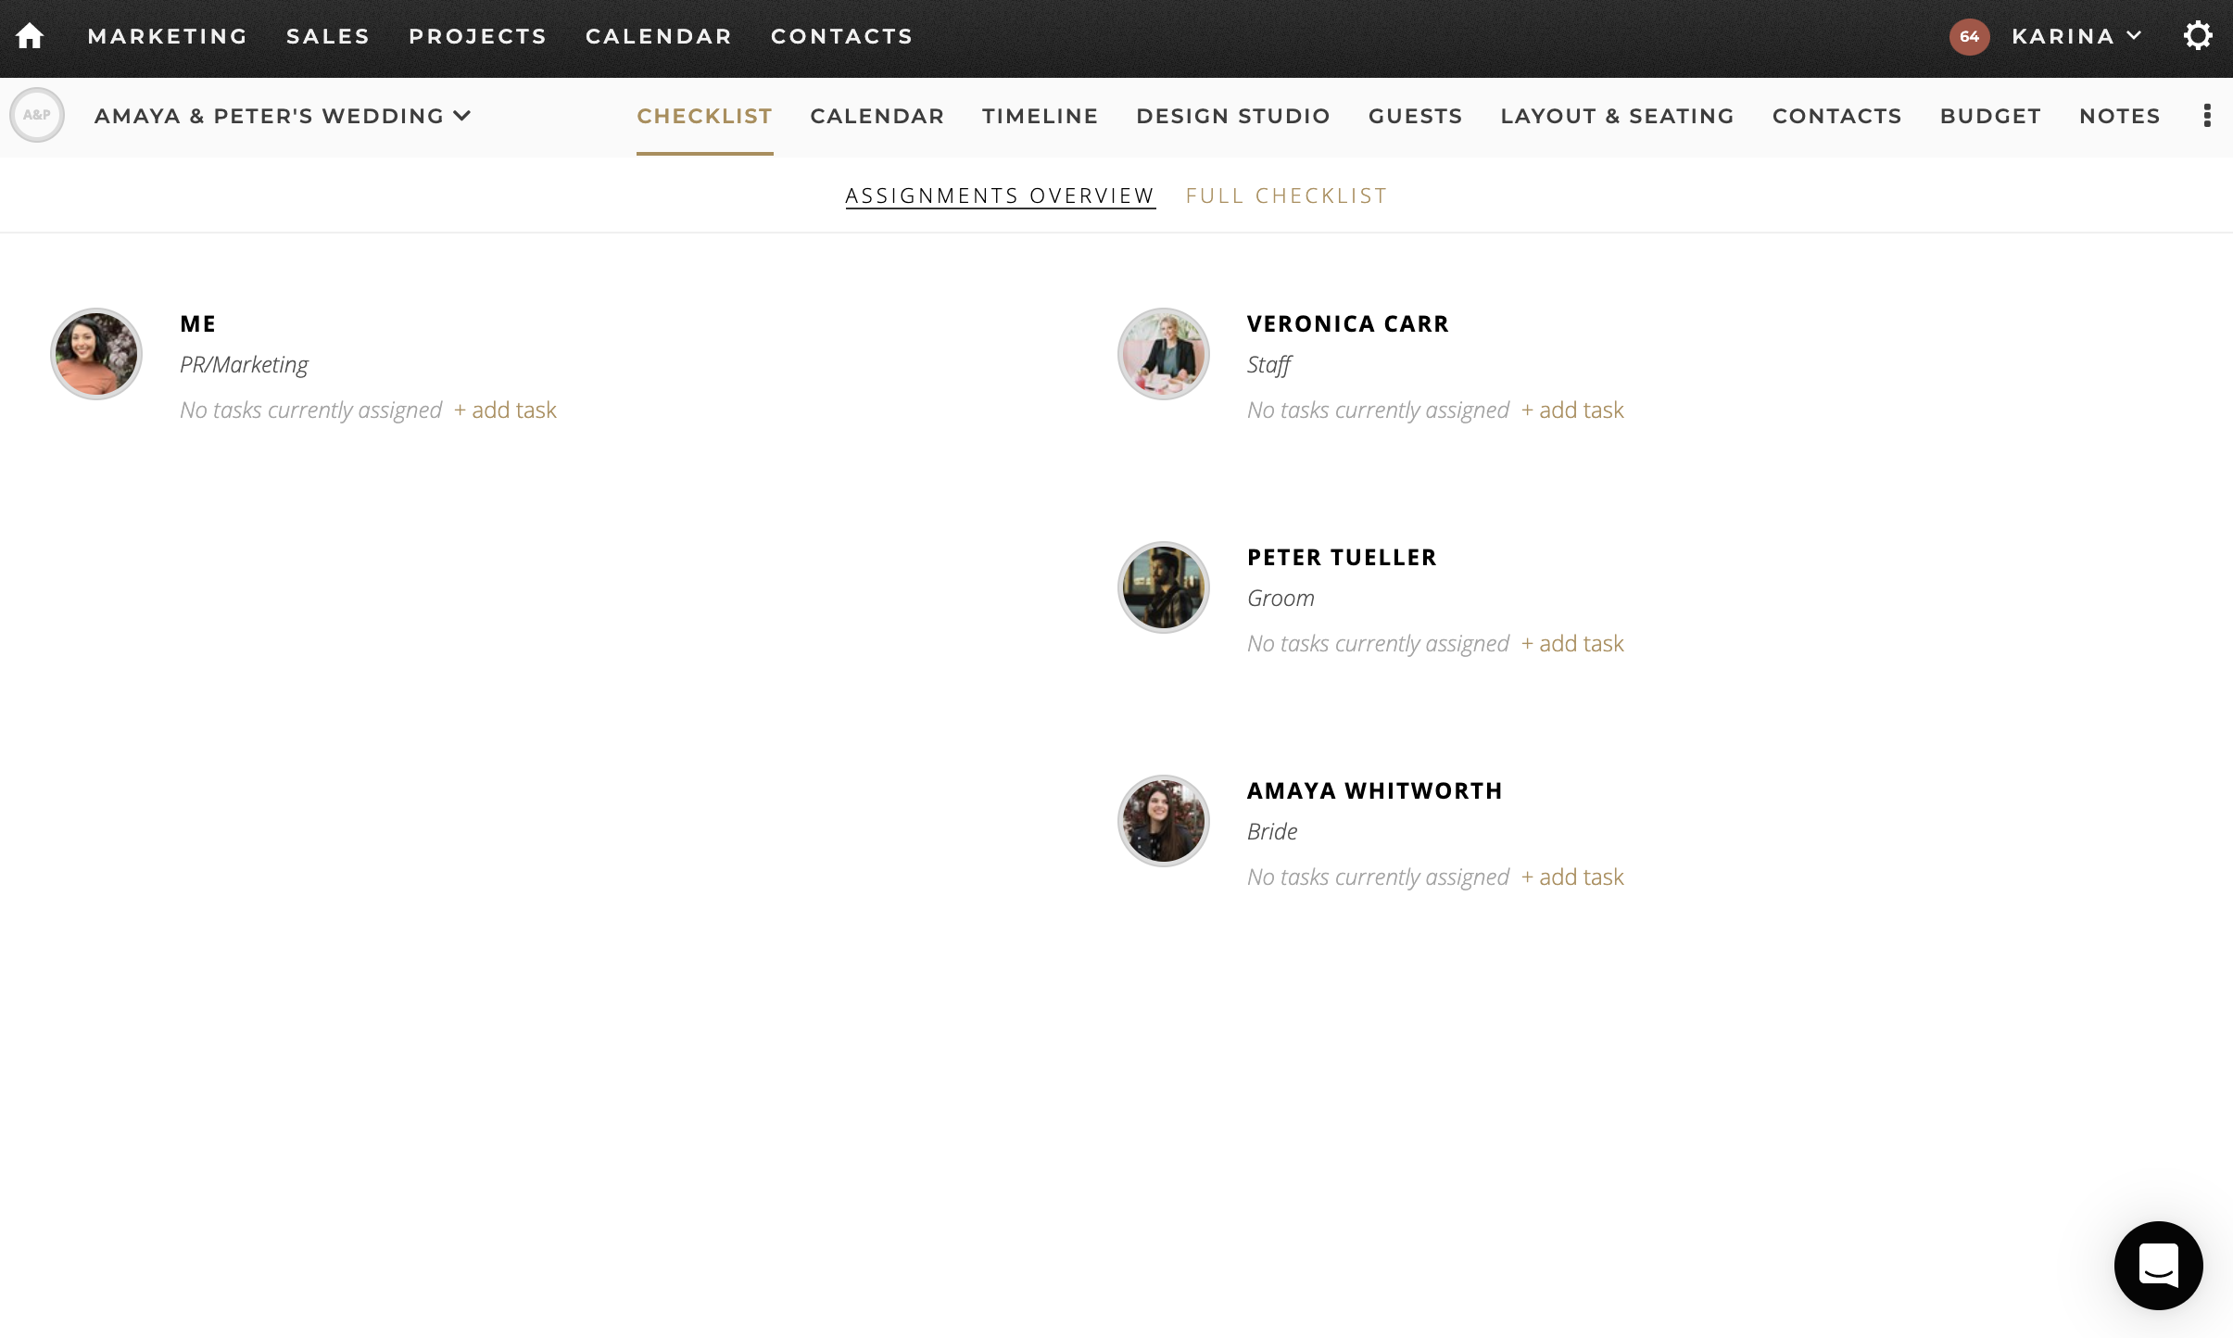2233x1338 pixels.
Task: Go to the Budget tab
Action: click(1990, 116)
